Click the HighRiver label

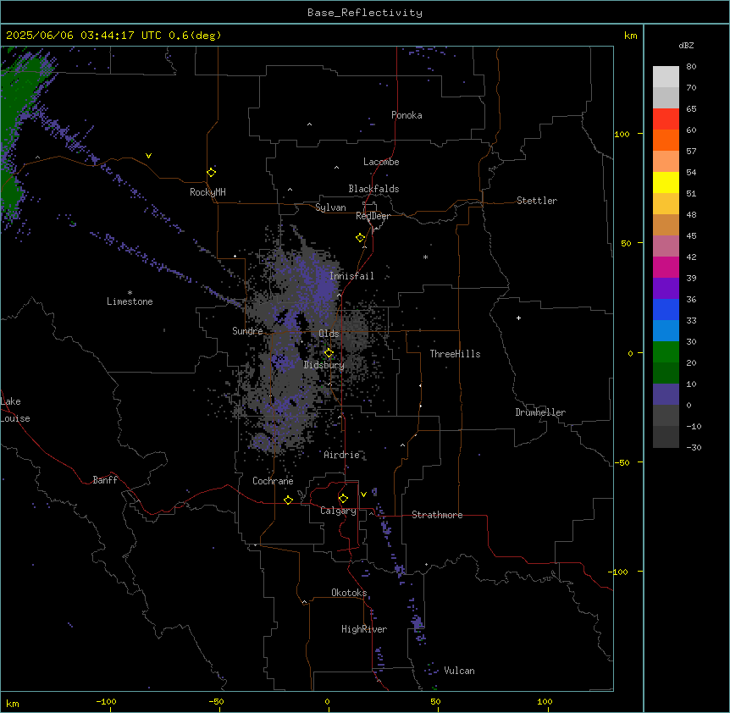[x=364, y=629]
